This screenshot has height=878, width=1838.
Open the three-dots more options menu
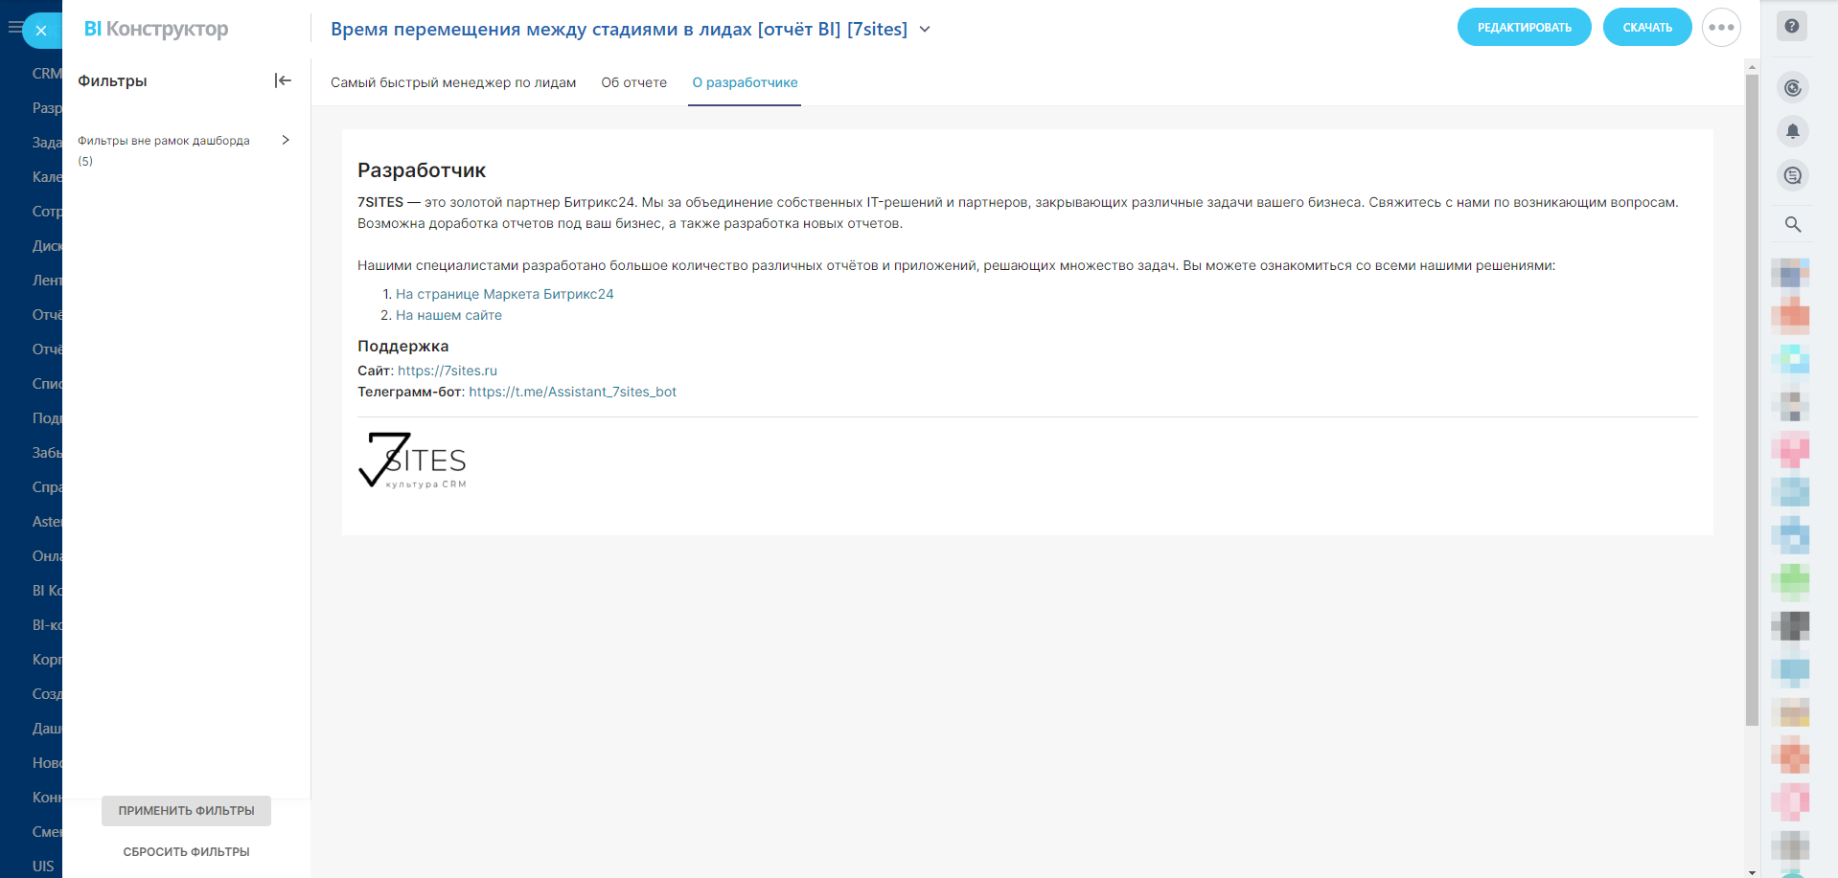[1721, 28]
